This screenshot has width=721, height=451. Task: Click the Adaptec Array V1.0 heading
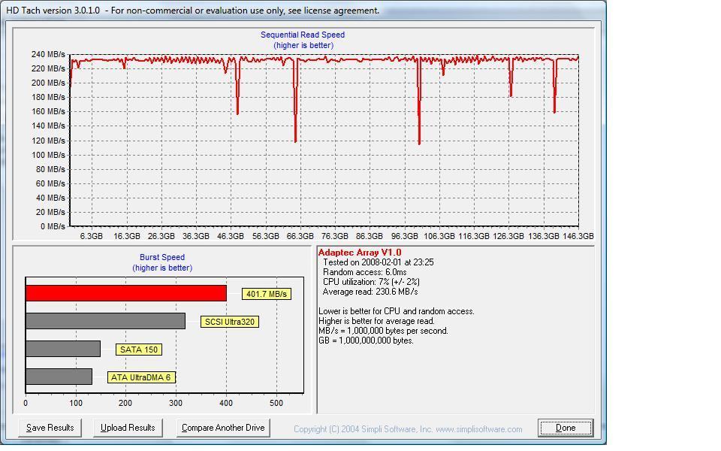click(x=360, y=253)
